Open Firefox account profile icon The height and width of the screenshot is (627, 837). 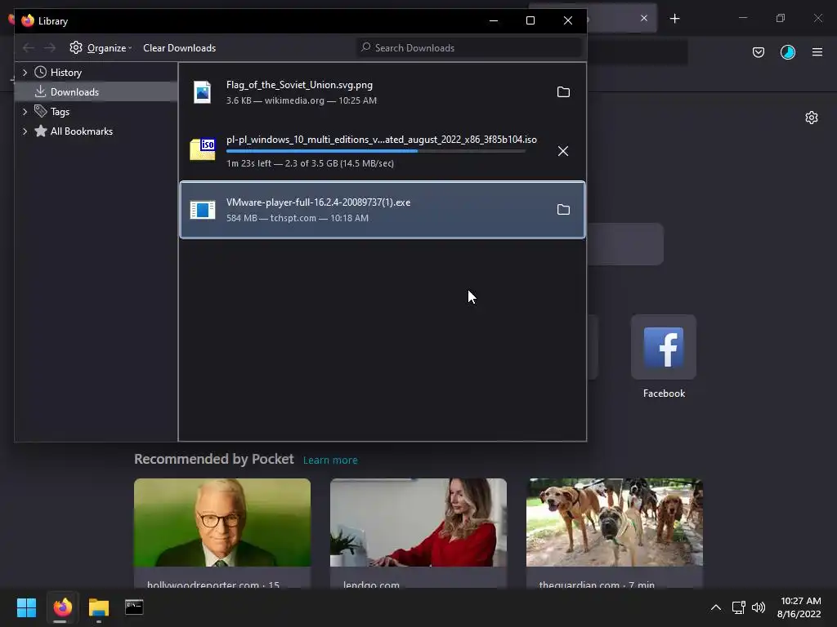(x=788, y=52)
